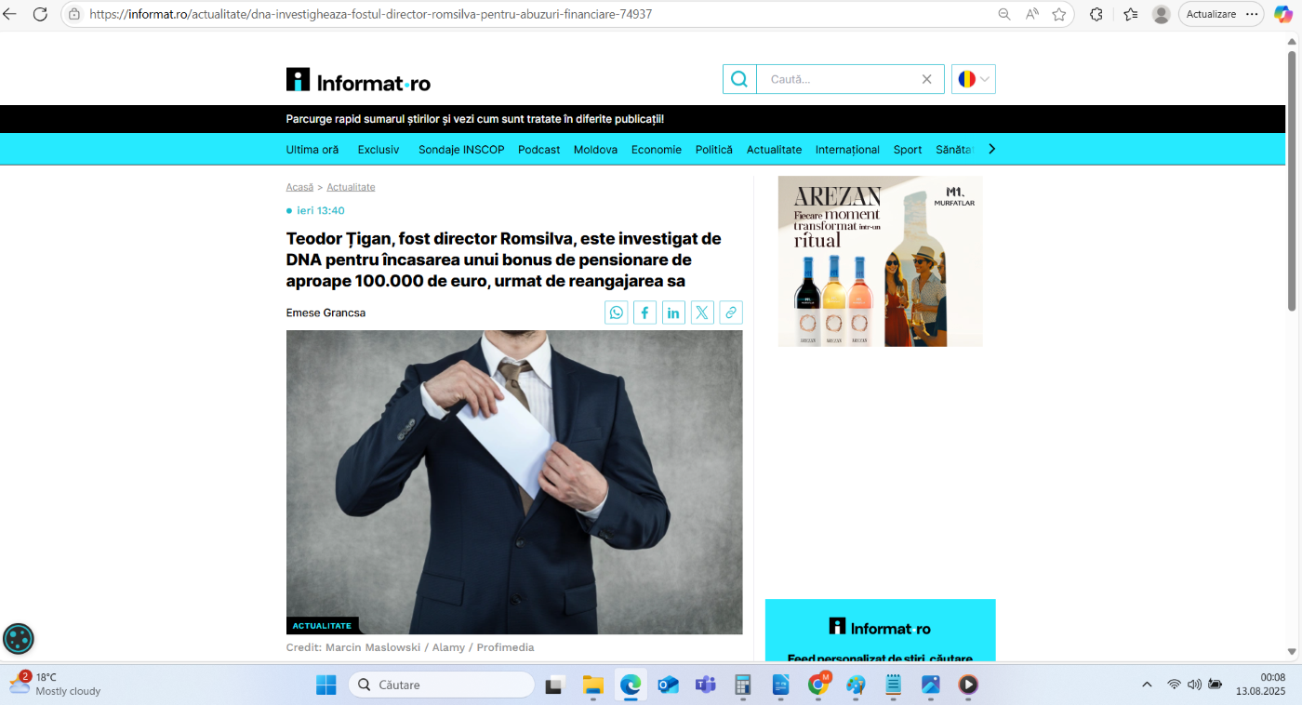Toggle the Read aloud feature

[1032, 14]
